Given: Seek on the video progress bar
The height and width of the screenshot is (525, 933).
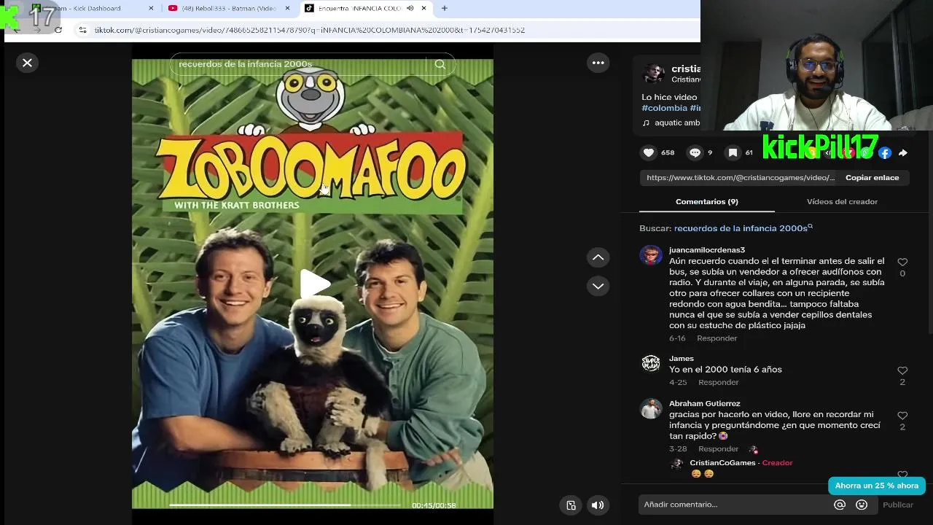Looking at the screenshot, I should click(x=284, y=505).
